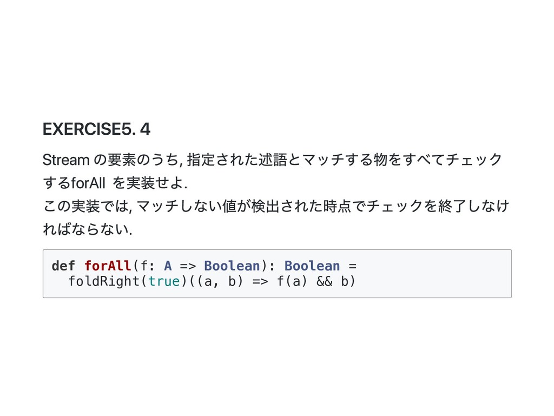Click the EXERCISE5. 4 heading
Viewport: 554px width, 416px height.
point(96,130)
